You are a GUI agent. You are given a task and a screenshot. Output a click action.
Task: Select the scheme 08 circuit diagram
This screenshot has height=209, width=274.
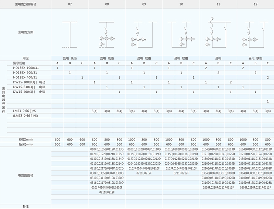click(x=107, y=34)
